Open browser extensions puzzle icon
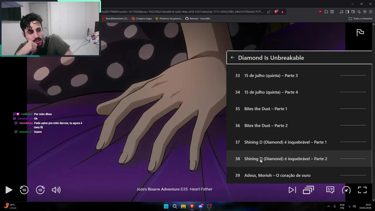This screenshot has width=375, height=211. point(326,12)
